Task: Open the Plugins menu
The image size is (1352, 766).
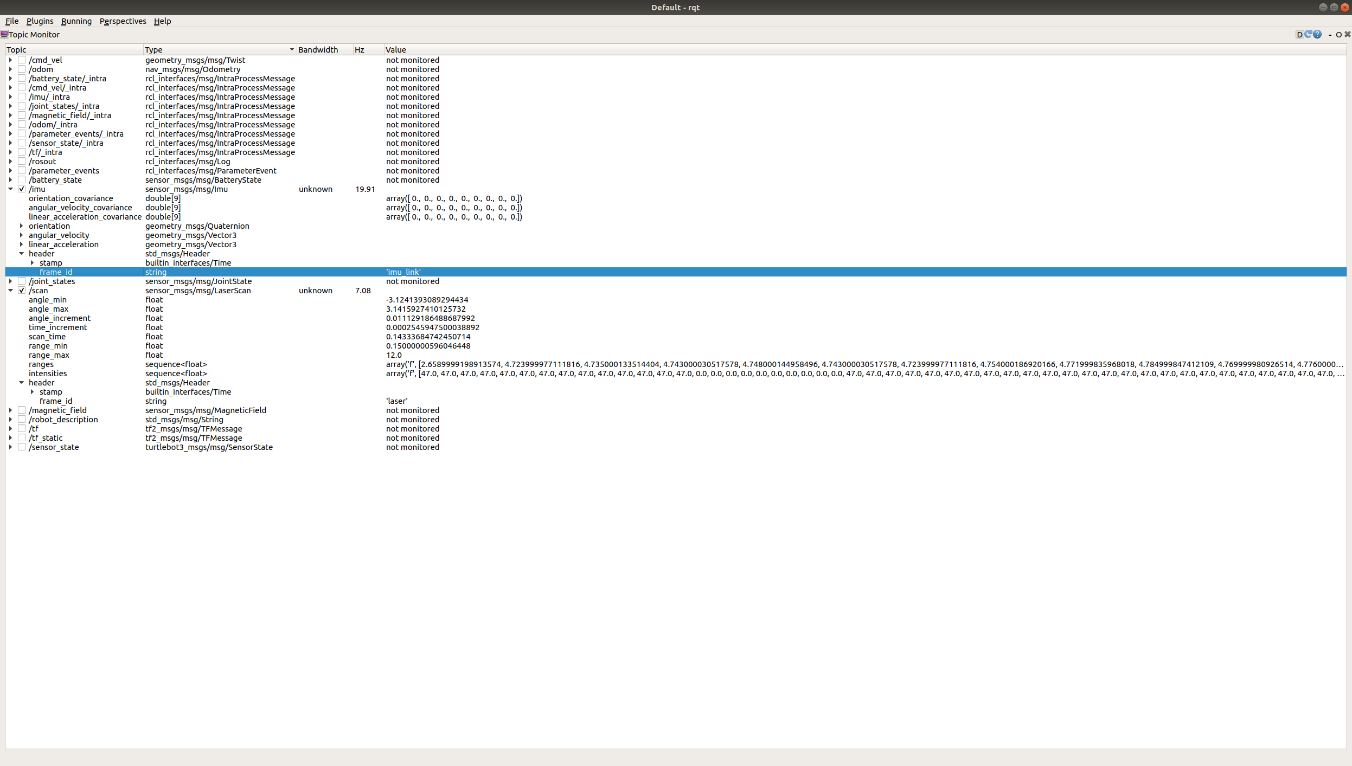Action: click(x=40, y=21)
